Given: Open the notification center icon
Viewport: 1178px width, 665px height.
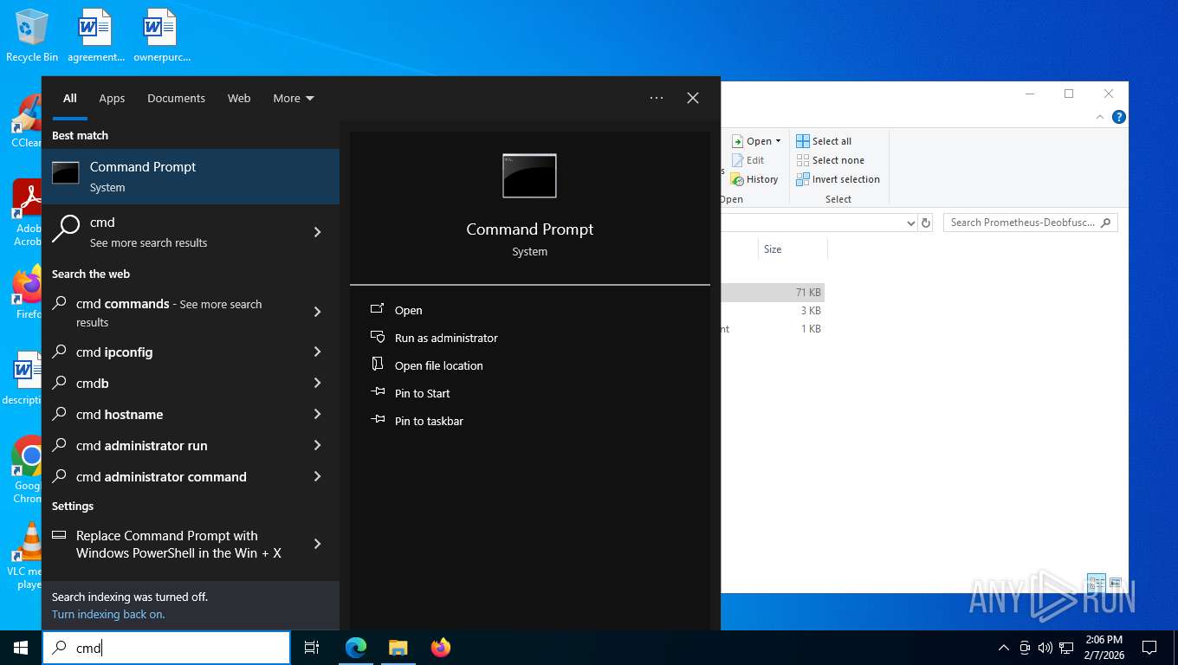Looking at the screenshot, I should (x=1149, y=648).
